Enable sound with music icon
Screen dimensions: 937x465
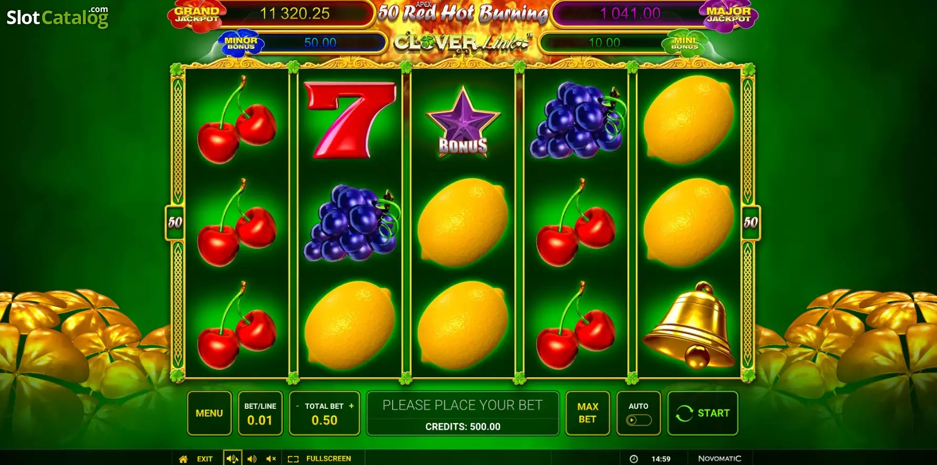(x=232, y=459)
